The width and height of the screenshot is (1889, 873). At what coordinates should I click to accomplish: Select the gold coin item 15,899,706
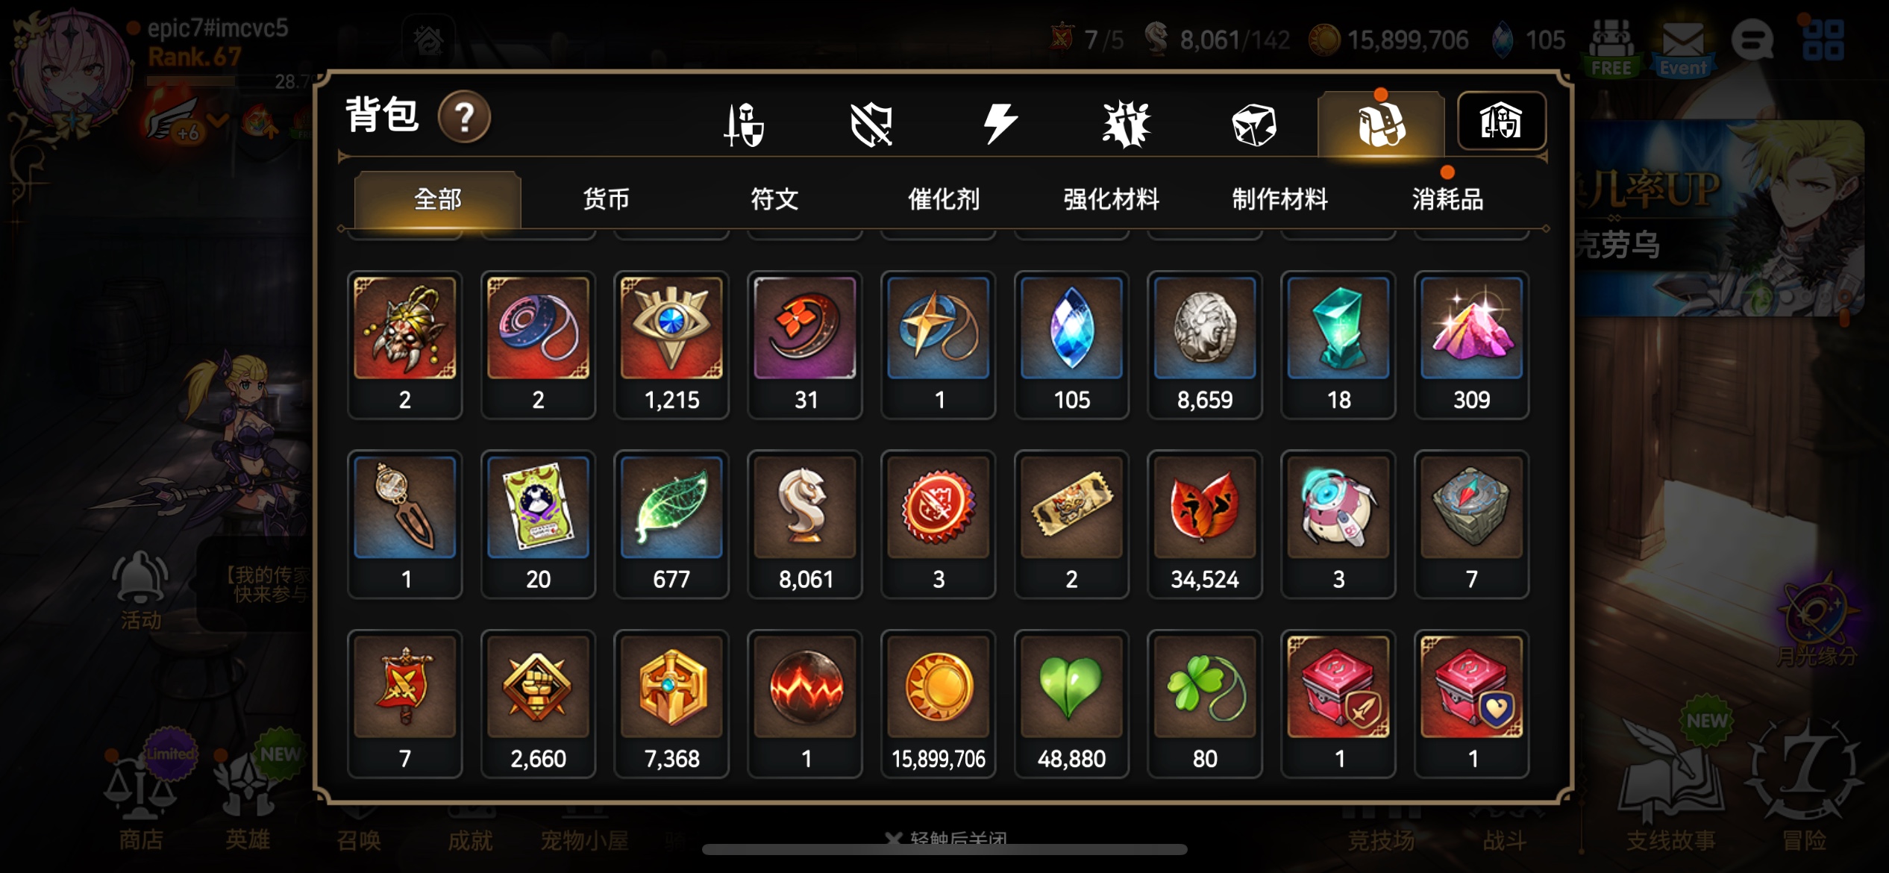[939, 704]
